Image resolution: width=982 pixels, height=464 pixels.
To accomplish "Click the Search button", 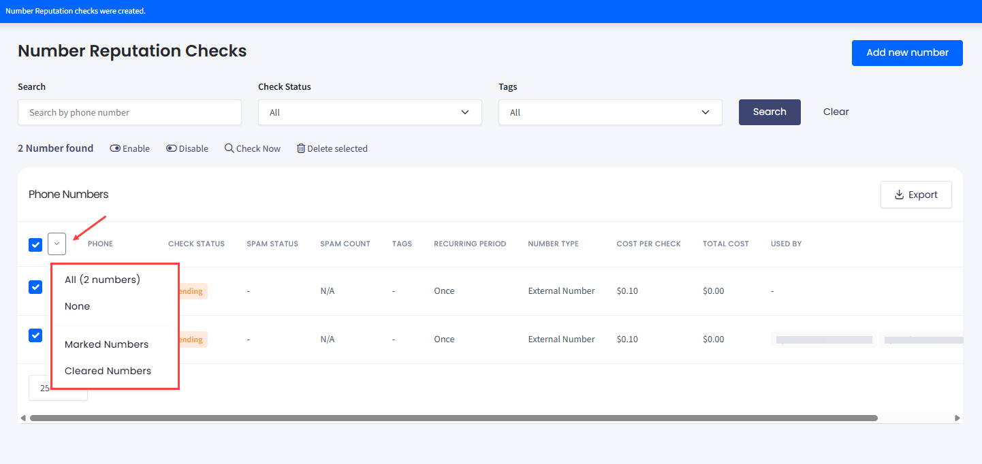I will [x=770, y=112].
